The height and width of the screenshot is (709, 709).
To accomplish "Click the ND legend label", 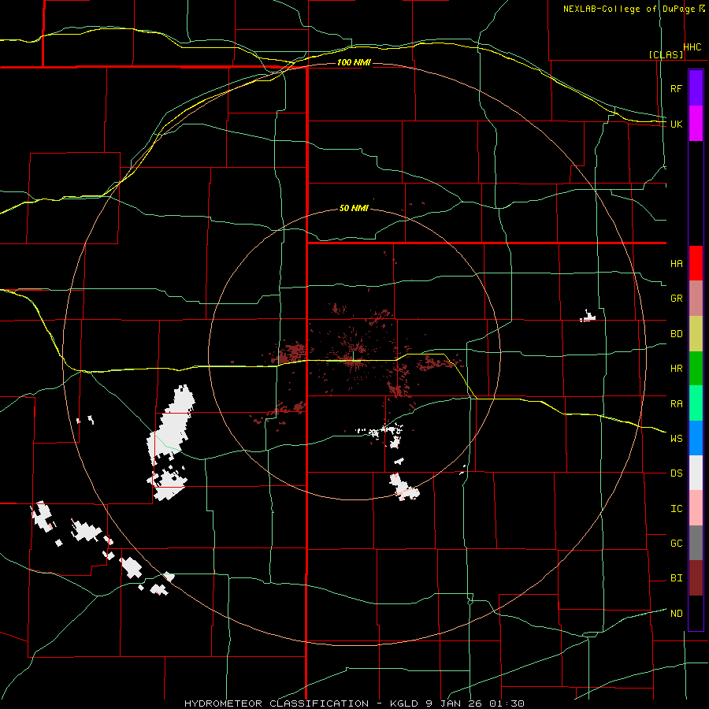I will tap(676, 614).
